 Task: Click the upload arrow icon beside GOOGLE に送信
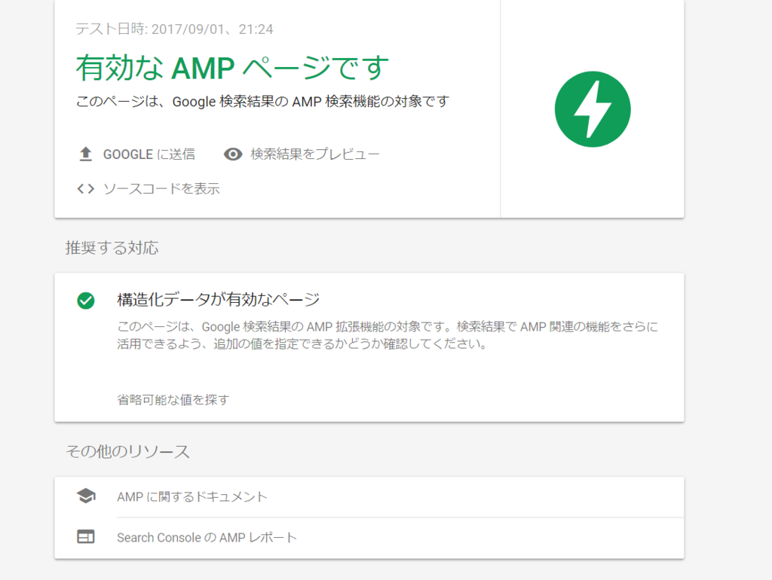click(x=86, y=154)
